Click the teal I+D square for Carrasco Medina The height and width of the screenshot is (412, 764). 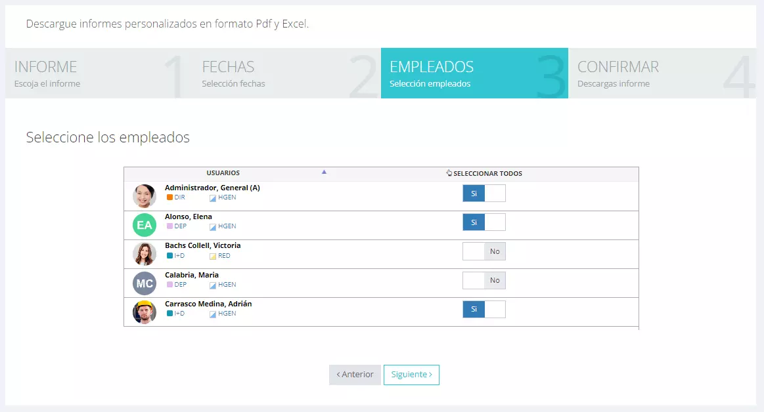[x=169, y=313]
